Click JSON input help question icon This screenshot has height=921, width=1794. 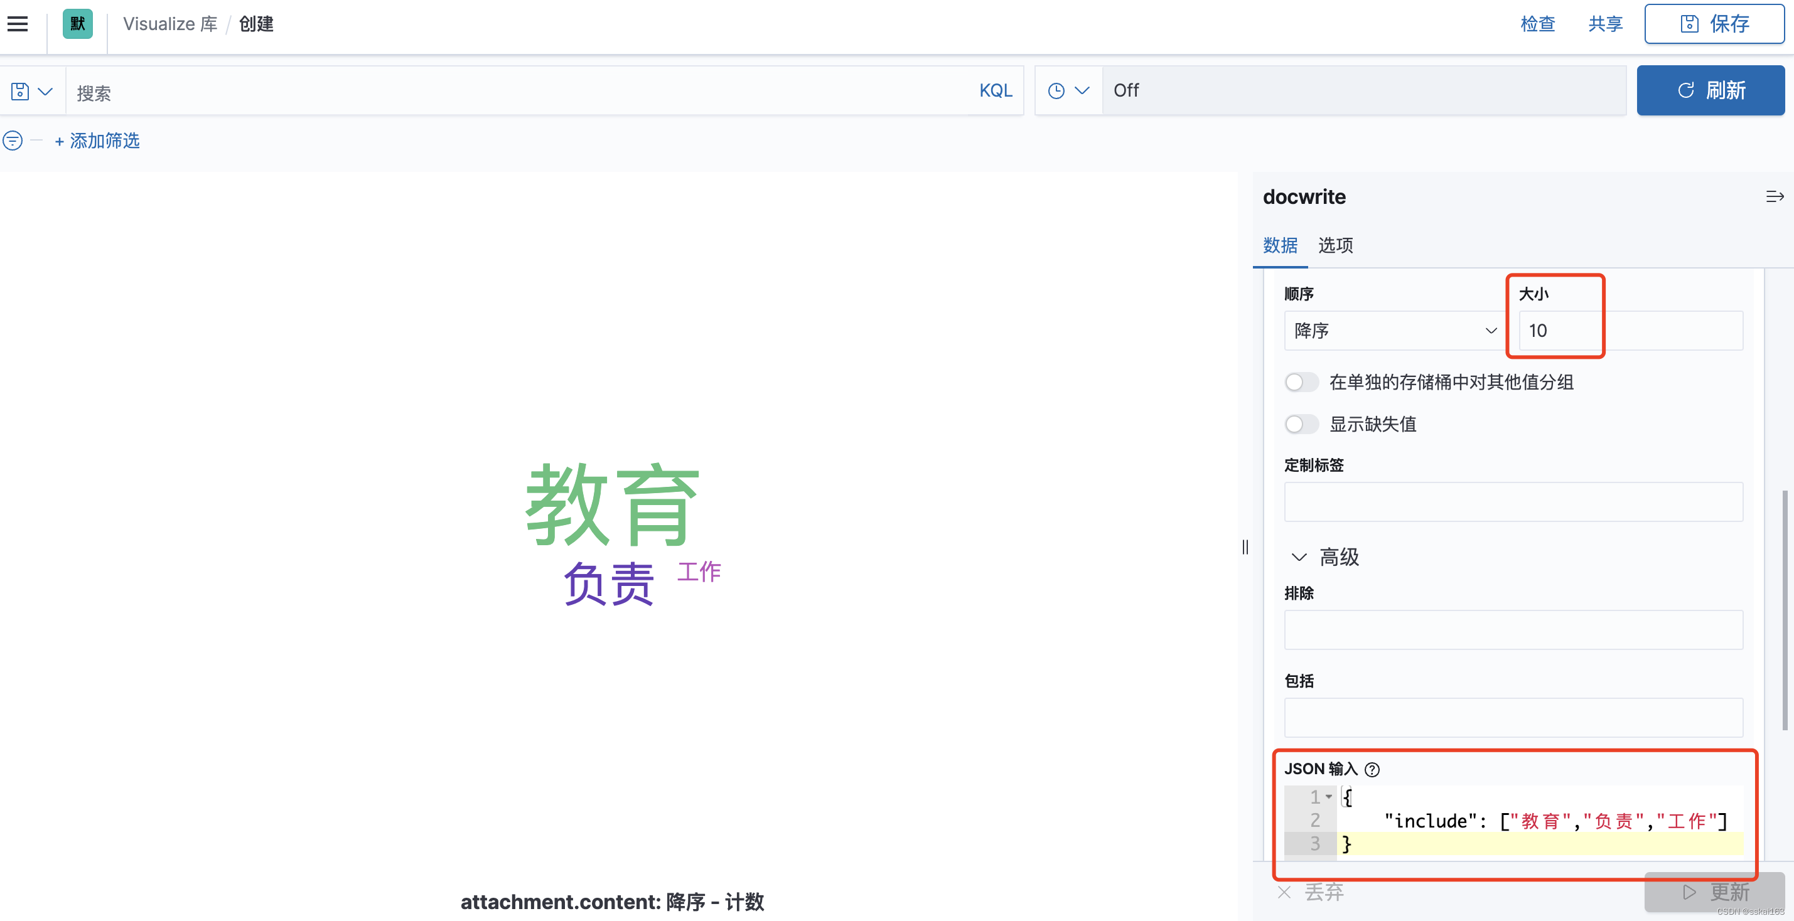[x=1372, y=769]
